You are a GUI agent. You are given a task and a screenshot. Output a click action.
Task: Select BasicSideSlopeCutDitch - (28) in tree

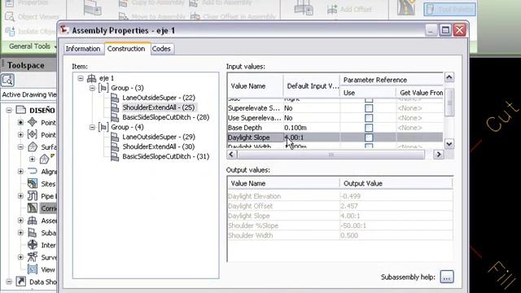[166, 117]
